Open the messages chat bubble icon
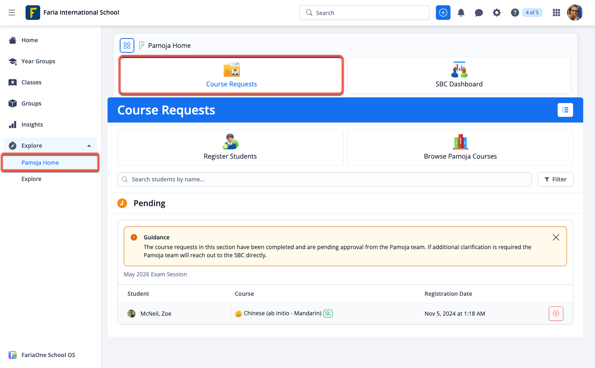Image resolution: width=595 pixels, height=368 pixels. coord(479,13)
